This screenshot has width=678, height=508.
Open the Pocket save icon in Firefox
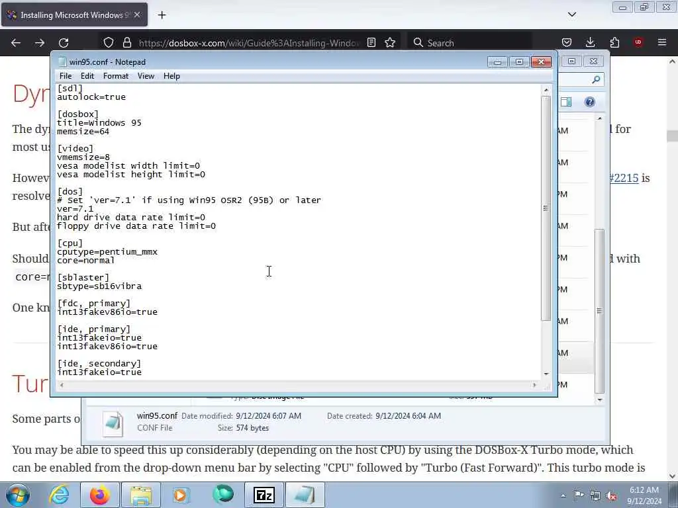pyautogui.click(x=567, y=43)
